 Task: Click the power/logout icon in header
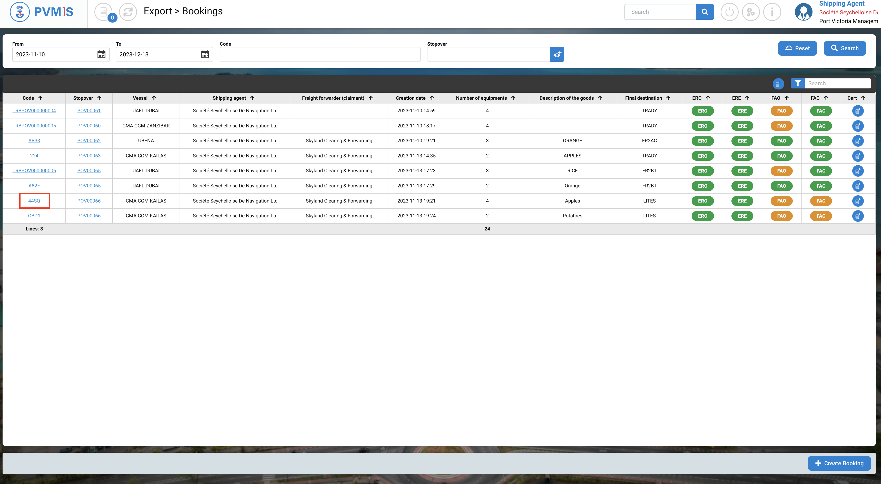tap(729, 12)
